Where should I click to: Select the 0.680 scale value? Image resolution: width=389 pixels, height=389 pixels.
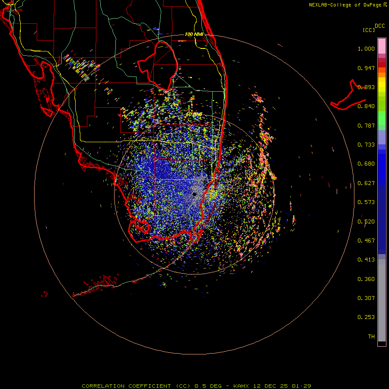366,164
